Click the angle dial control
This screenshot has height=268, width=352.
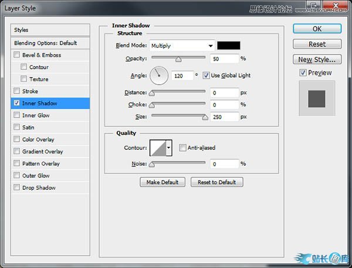click(159, 75)
